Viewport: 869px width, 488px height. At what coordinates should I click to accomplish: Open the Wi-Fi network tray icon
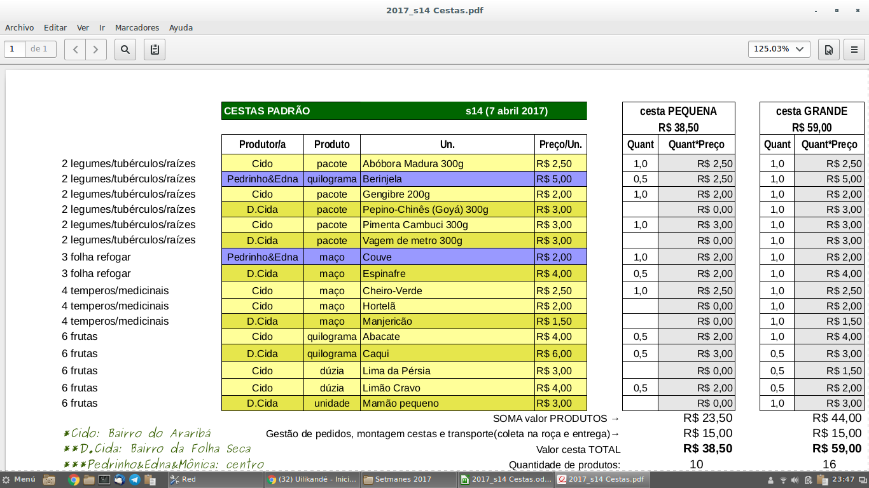[x=783, y=480]
